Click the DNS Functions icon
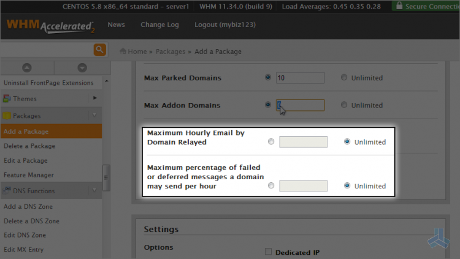Screen dimensions: 460x259 pyautogui.click(x=7, y=191)
